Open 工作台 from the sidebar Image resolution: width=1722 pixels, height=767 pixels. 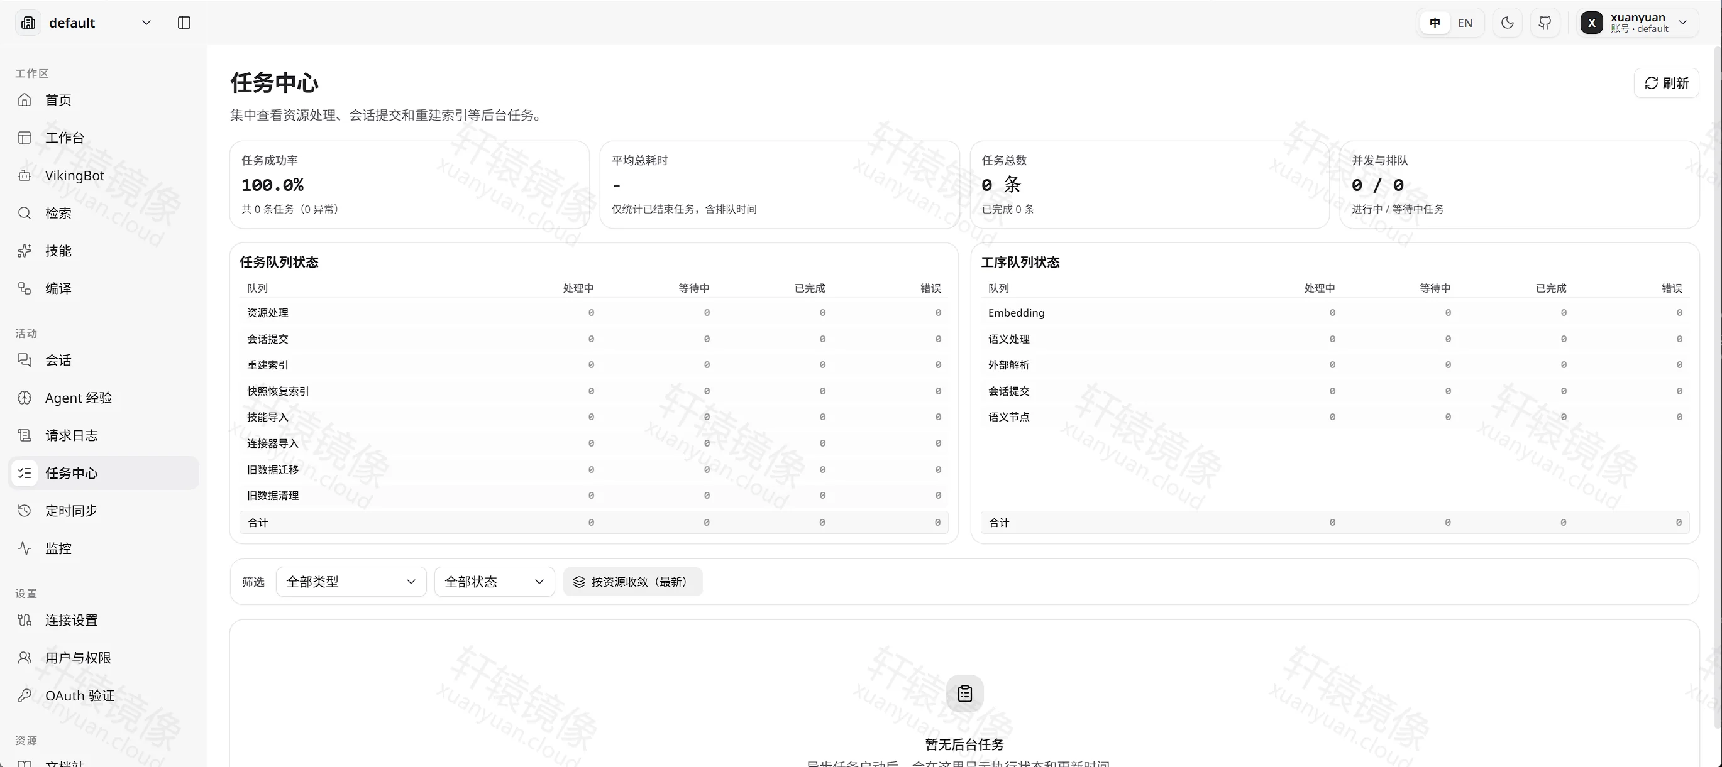[104, 138]
